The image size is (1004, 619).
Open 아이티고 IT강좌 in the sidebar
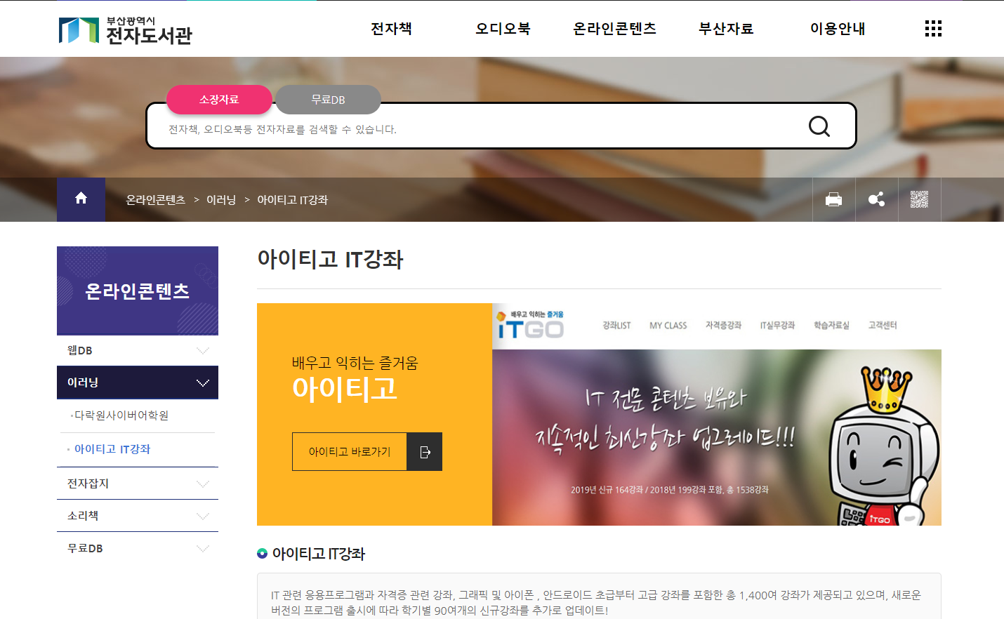pyautogui.click(x=112, y=449)
